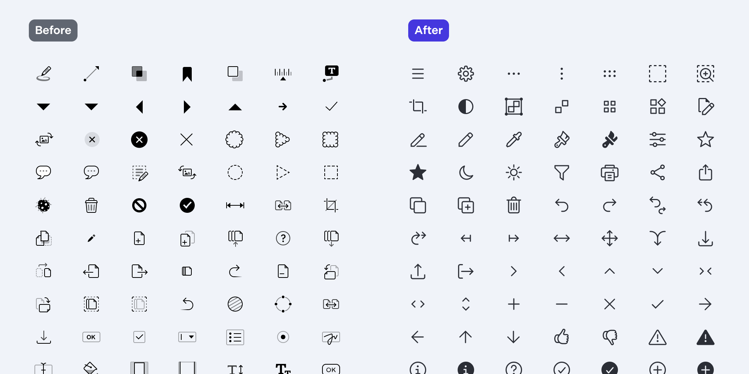Click the Before label
The height and width of the screenshot is (374, 749).
pos(53,30)
